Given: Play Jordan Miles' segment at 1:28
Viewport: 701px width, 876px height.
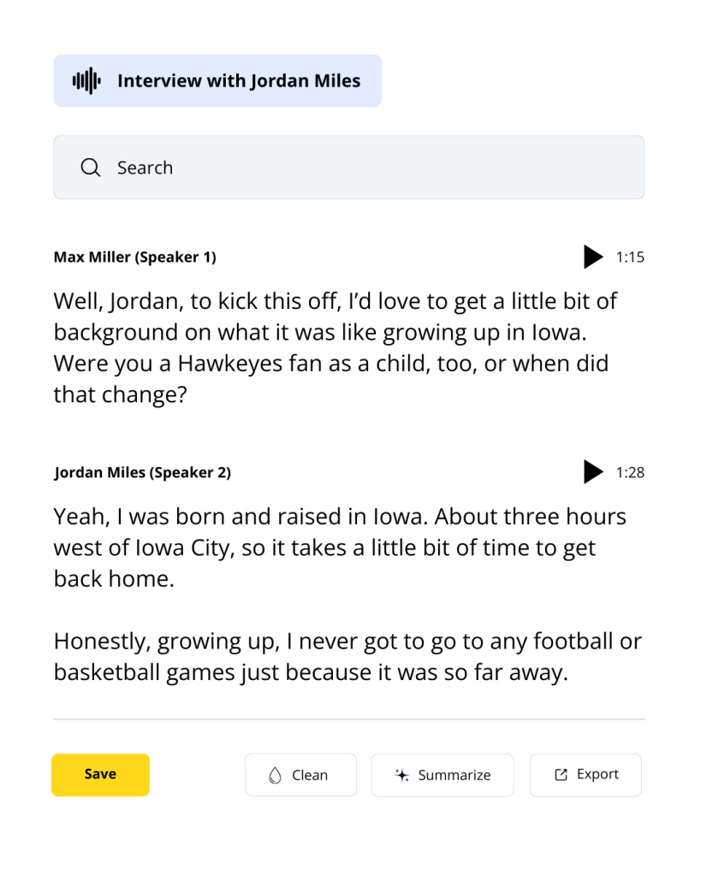Looking at the screenshot, I should tap(593, 472).
